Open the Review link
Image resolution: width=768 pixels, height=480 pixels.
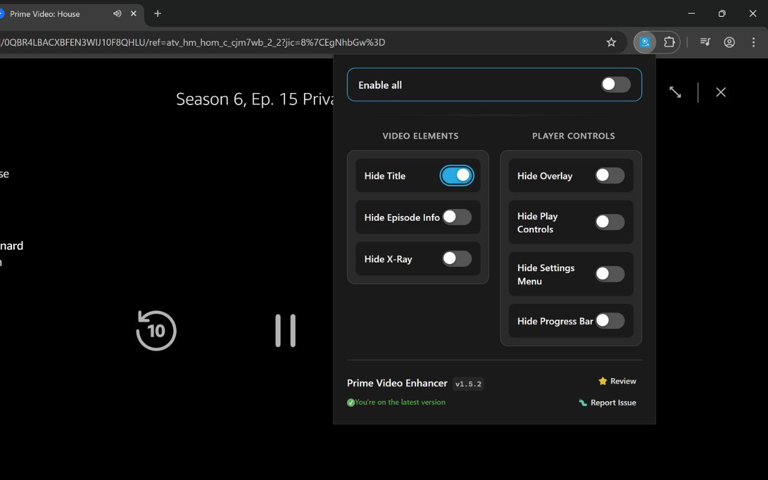(617, 381)
